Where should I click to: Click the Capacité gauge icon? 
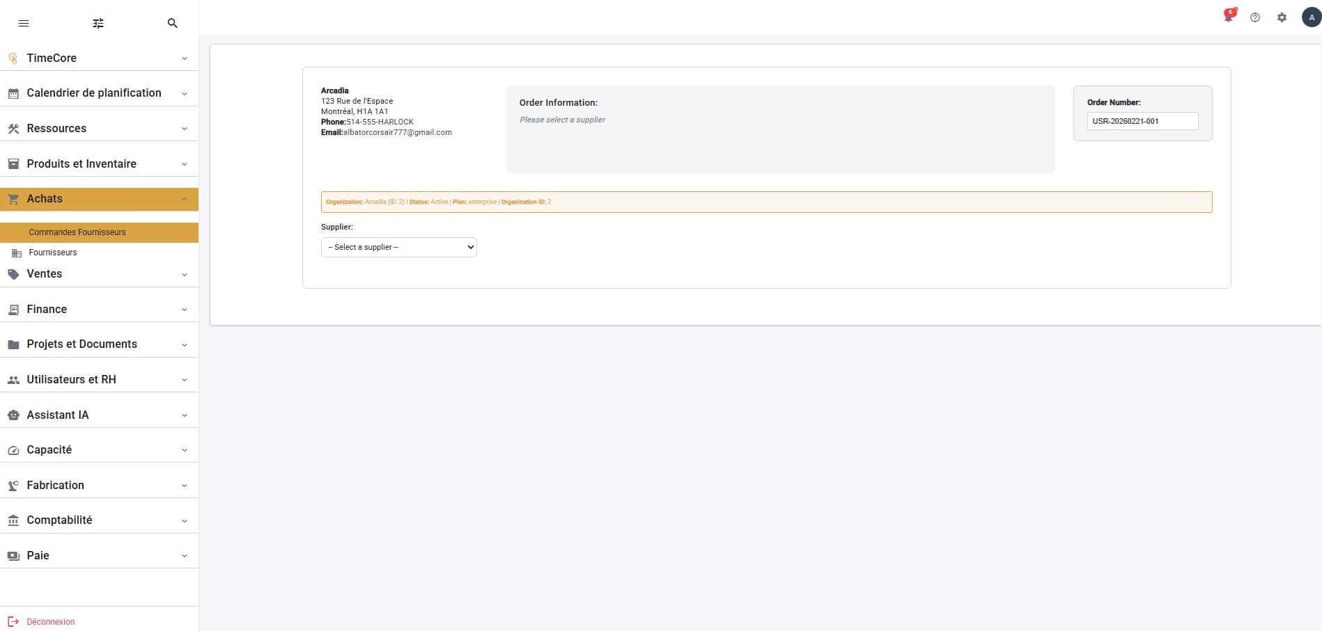(x=13, y=450)
